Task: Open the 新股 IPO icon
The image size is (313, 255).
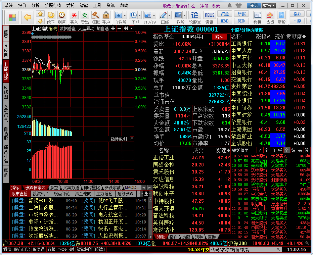Action: (x=281, y=17)
